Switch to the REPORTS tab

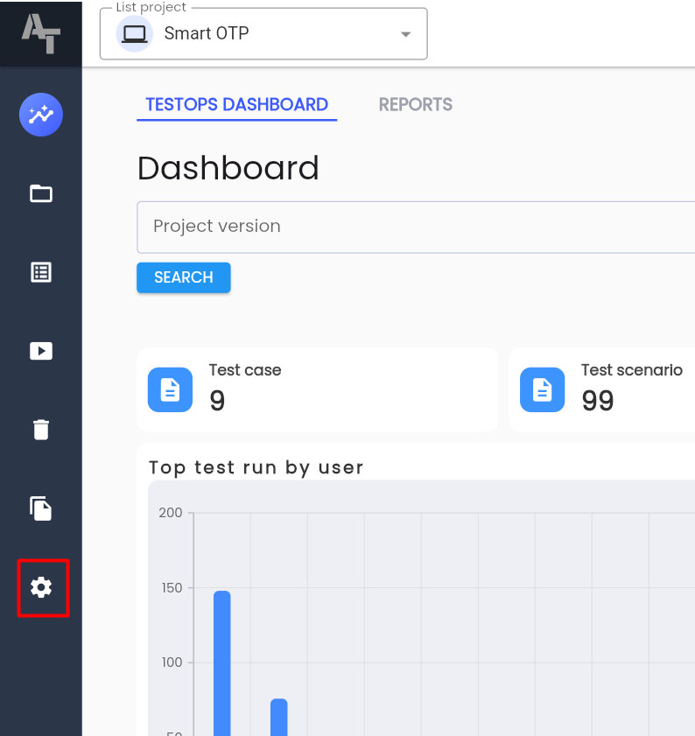click(x=416, y=105)
